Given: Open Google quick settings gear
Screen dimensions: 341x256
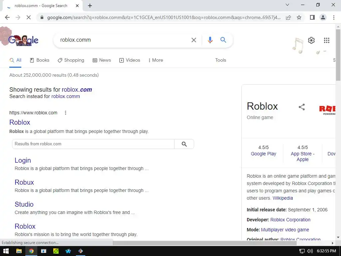Looking at the screenshot, I should (311, 40).
